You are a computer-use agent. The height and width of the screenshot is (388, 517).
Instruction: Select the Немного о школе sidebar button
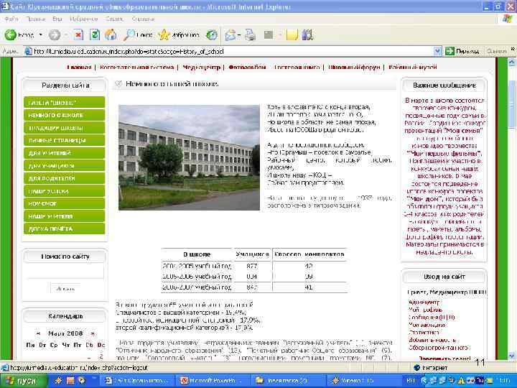click(x=65, y=115)
